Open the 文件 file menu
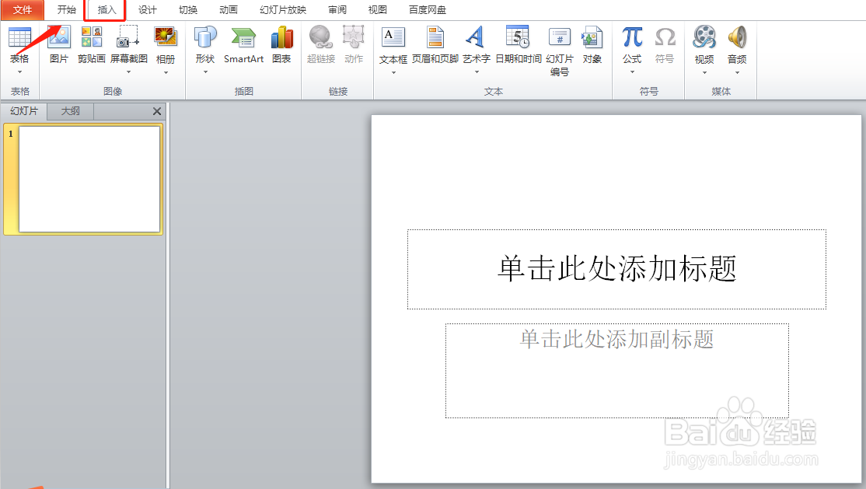 (23, 10)
